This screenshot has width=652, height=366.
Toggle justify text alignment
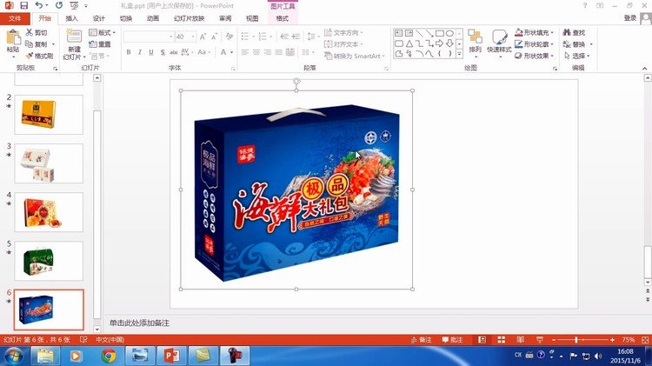pyautogui.click(x=278, y=52)
